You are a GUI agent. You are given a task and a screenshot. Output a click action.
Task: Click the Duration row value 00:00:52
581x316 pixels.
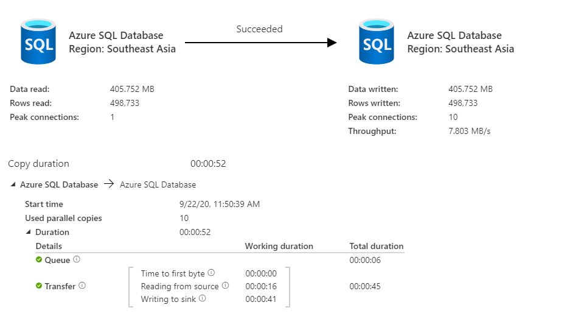[195, 232]
